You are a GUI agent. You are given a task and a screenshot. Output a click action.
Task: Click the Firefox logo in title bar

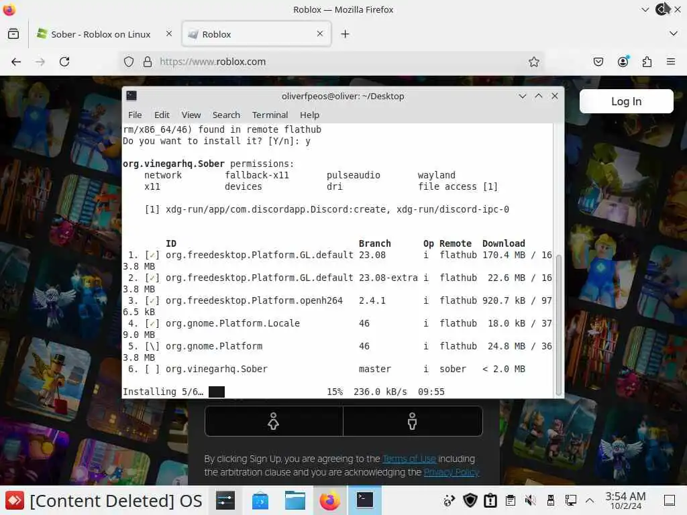[9, 9]
